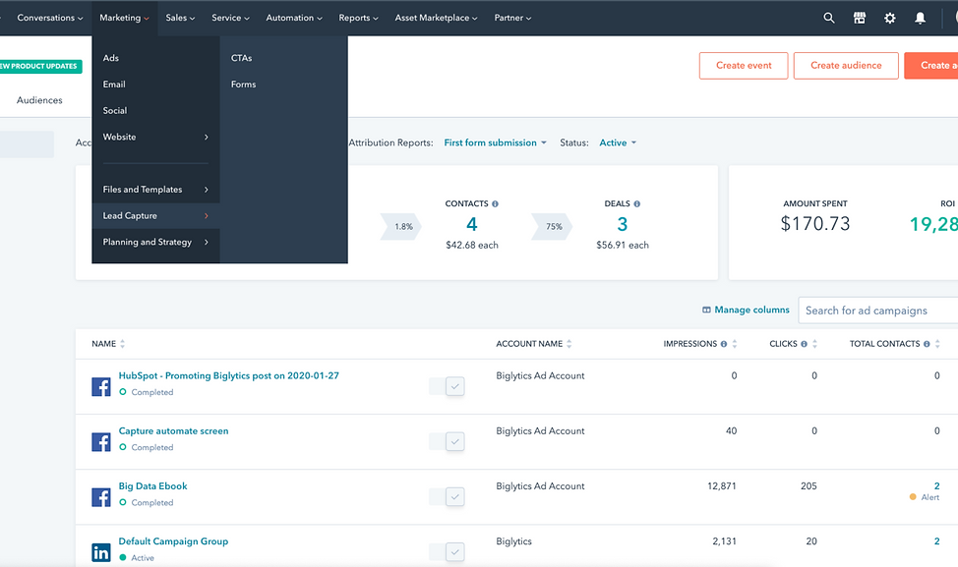Click the Create event button

(742, 66)
